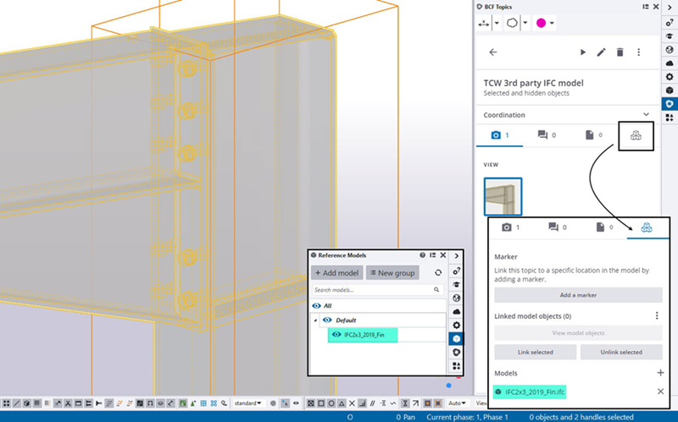Collapse the Default group tree arrow

[x=315, y=321]
